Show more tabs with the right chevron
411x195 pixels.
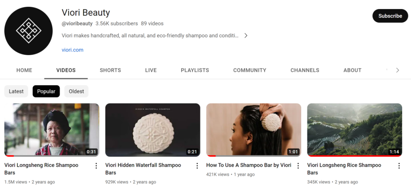point(398,70)
